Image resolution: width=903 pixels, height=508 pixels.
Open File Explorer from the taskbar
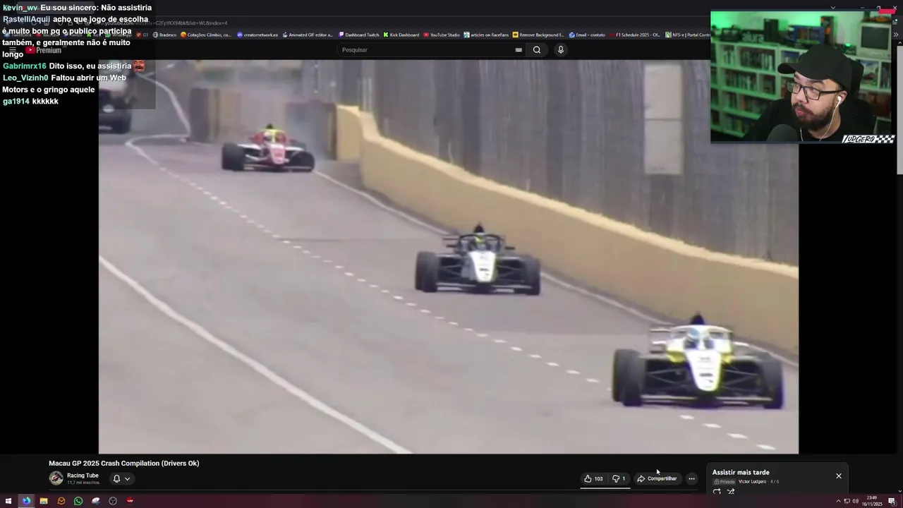click(x=44, y=501)
